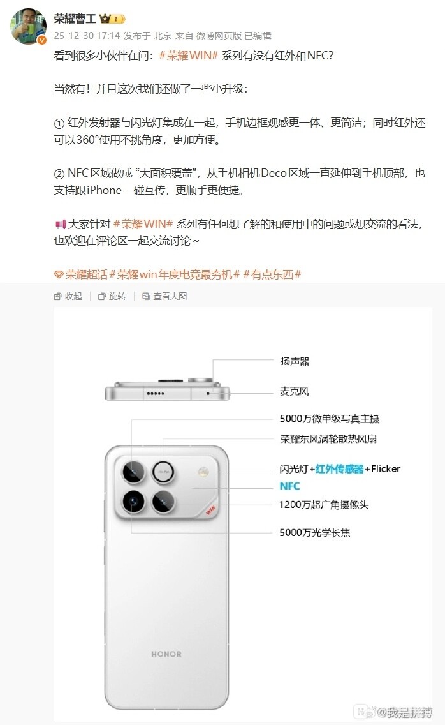Open first #荣耀WIN# hashtag in question line
The image size is (445, 725).
click(189, 56)
